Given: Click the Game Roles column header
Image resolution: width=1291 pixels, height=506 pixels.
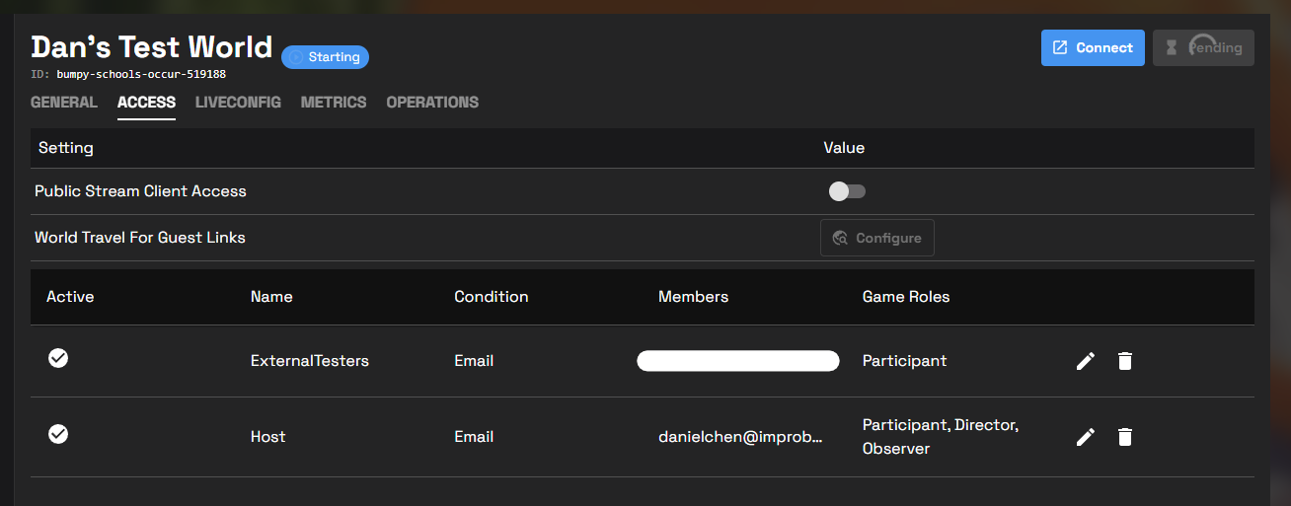Looking at the screenshot, I should coord(905,297).
